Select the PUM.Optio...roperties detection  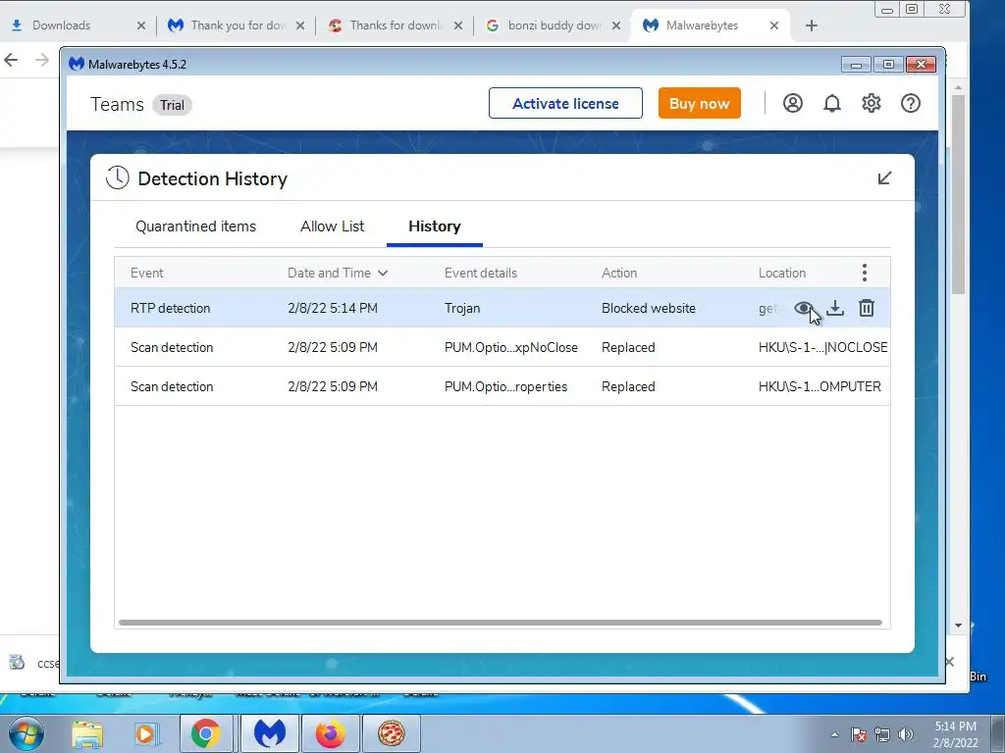[505, 386]
